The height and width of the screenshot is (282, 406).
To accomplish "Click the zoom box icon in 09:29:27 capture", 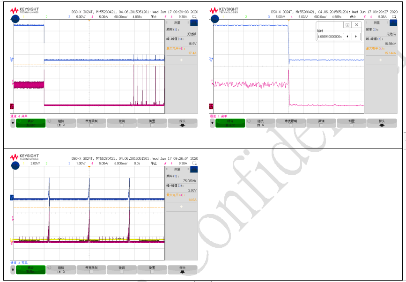I will [393, 16].
